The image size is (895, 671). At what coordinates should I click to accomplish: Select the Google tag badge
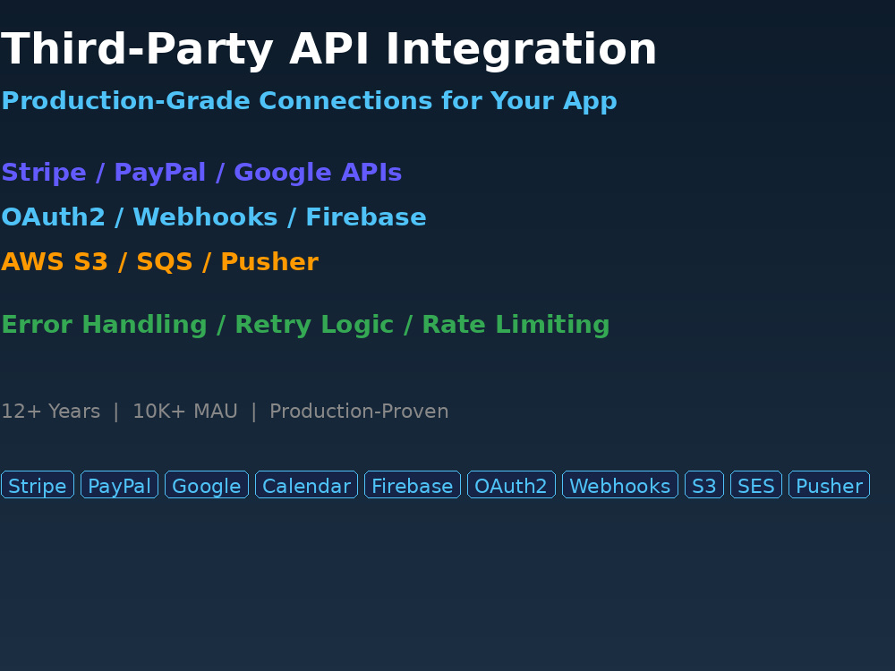(x=207, y=484)
